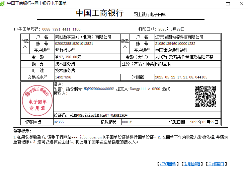Click the 备注 label in remarks area
248x184 pixels.
coord(59,84)
